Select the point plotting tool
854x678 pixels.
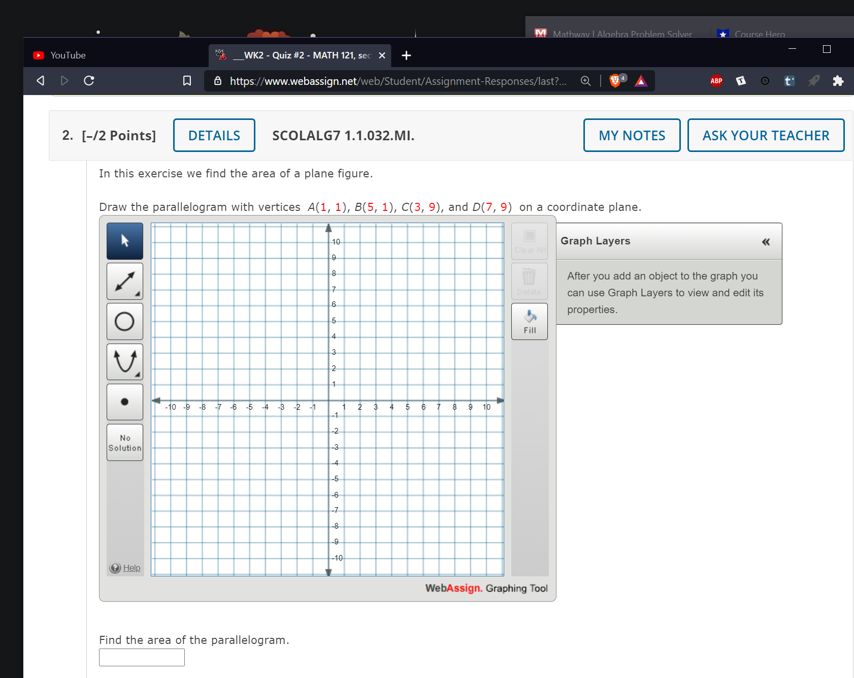pos(125,402)
